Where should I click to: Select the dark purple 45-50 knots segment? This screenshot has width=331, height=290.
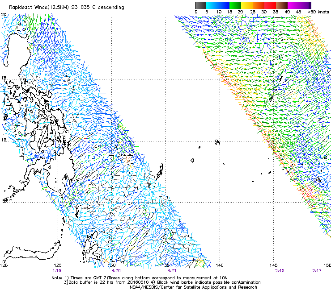pos(305,5)
